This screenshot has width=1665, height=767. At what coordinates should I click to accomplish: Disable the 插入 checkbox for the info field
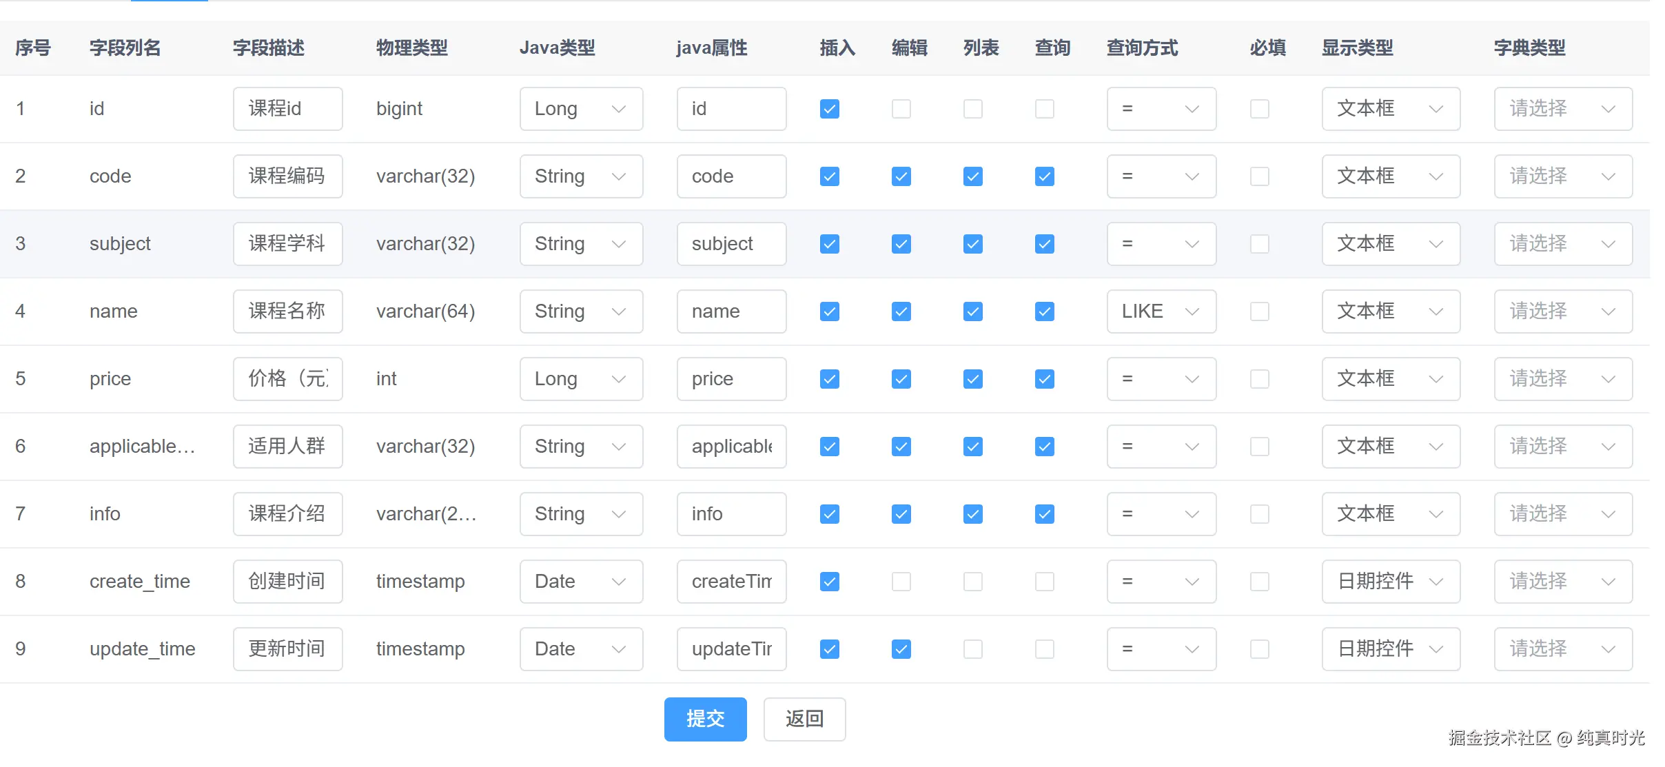click(x=829, y=513)
